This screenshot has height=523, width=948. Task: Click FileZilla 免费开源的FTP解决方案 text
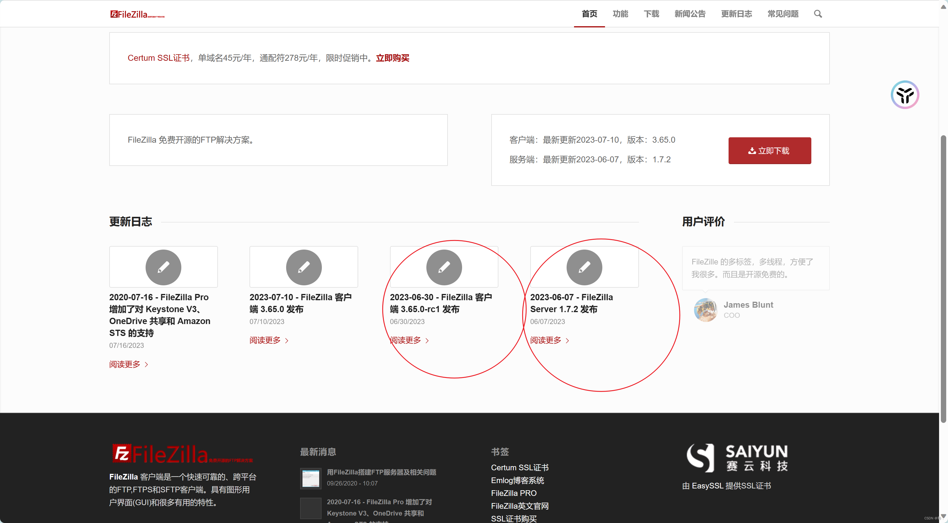tap(192, 140)
